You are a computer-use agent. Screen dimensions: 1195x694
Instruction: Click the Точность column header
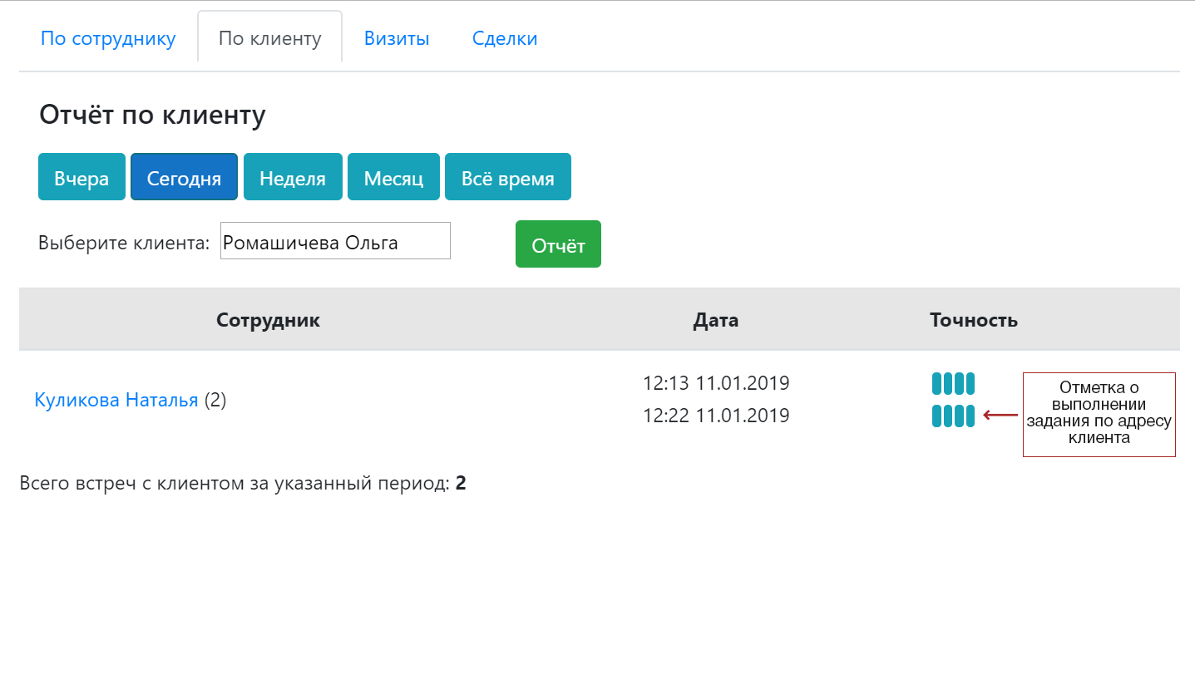[x=974, y=320]
